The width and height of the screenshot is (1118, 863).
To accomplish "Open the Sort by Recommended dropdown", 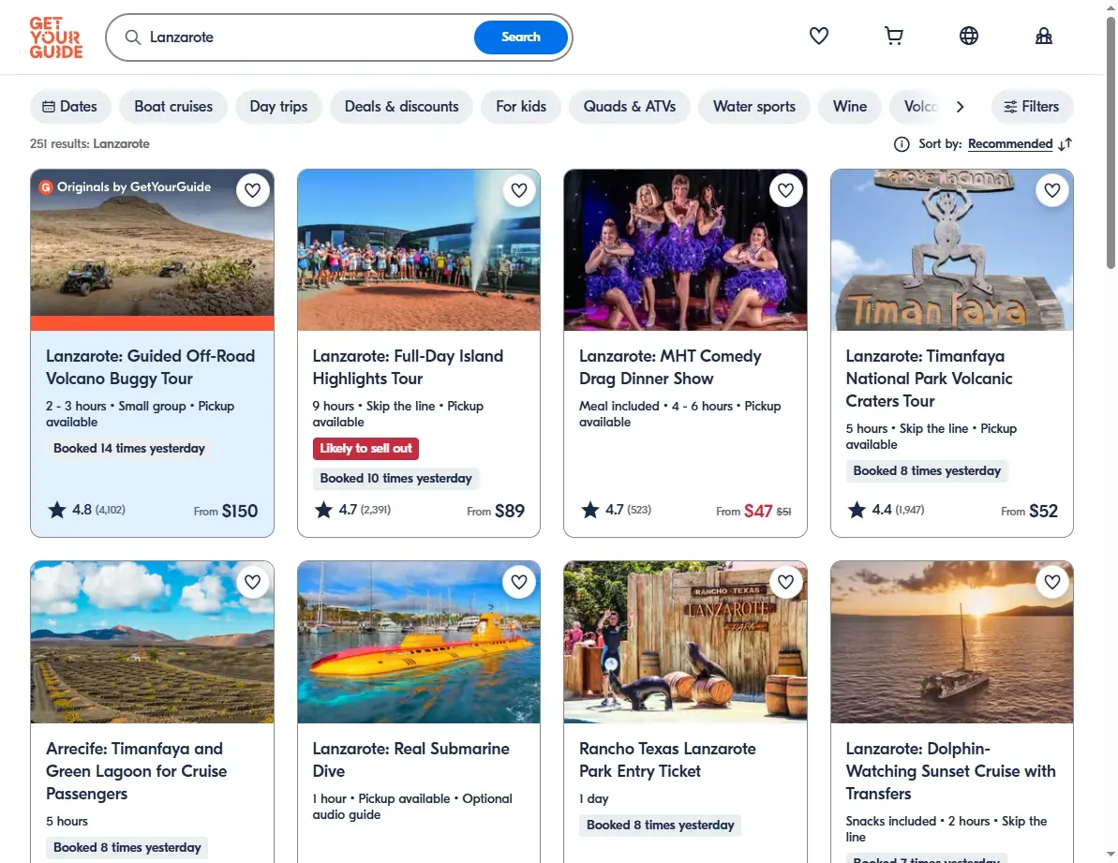I will [x=1009, y=144].
